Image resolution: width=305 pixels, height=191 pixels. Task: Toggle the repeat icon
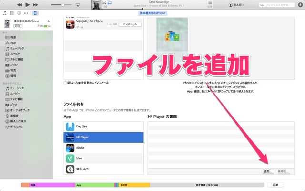point(110,3)
